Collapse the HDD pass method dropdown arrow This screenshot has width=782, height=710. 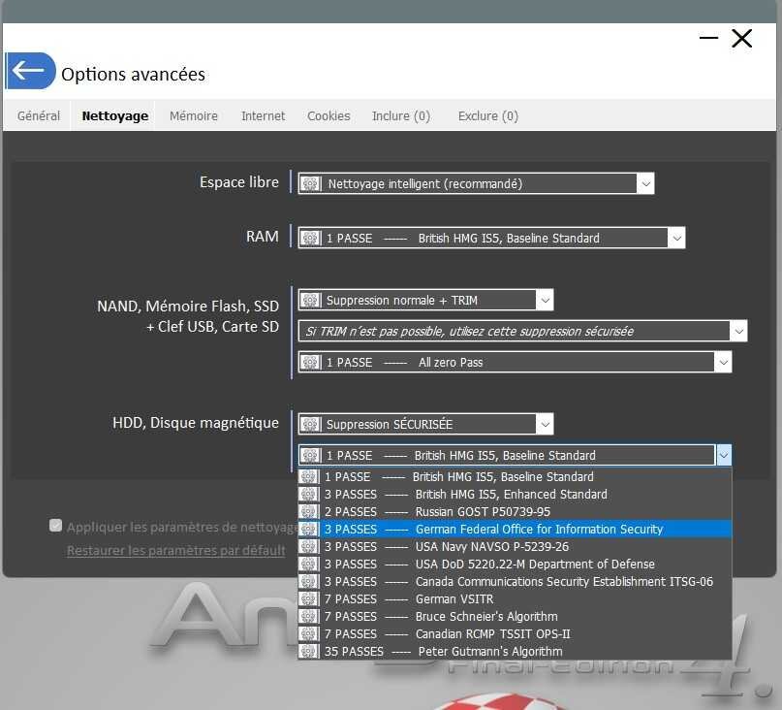coord(723,455)
